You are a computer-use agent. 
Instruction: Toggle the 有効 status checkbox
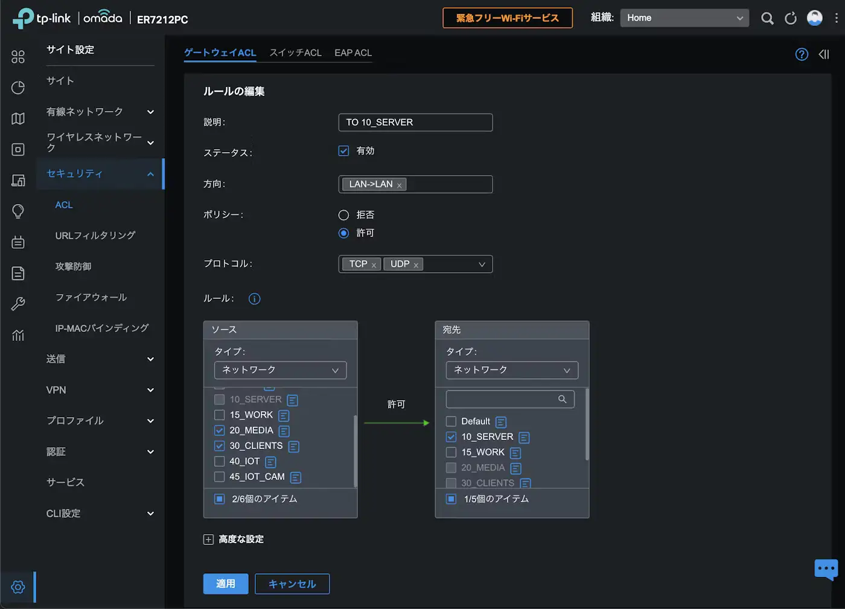[343, 151]
